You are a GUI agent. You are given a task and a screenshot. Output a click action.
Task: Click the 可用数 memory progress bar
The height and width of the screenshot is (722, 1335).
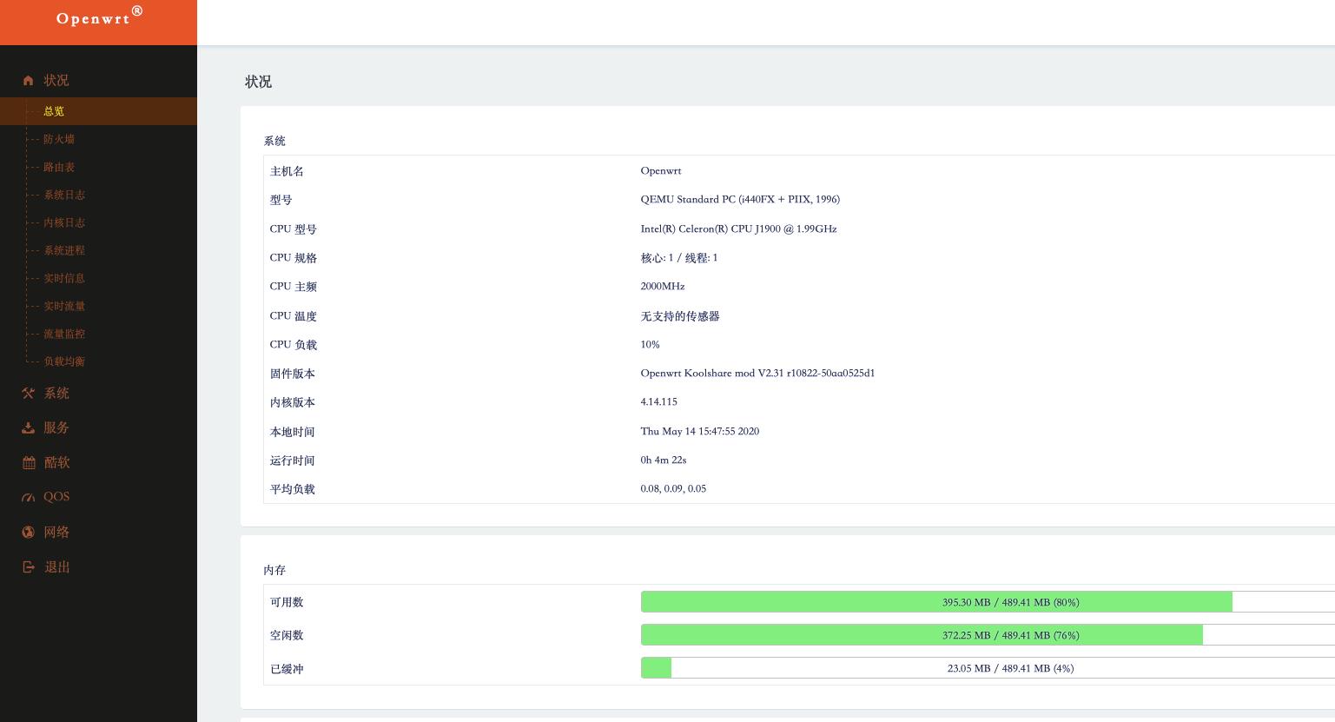pos(988,602)
